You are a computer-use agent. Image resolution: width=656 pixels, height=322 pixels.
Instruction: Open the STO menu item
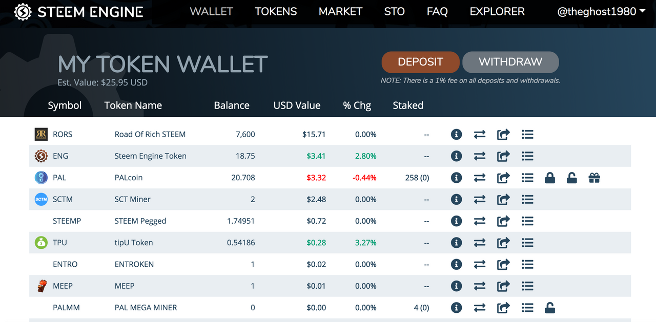pos(394,11)
